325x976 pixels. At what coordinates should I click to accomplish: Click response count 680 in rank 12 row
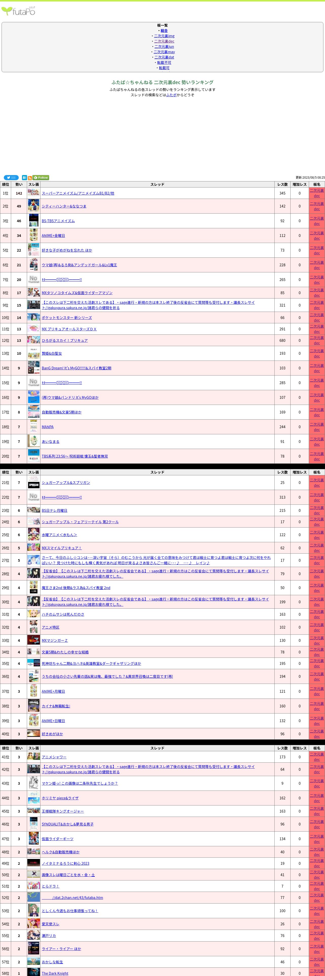click(x=282, y=341)
